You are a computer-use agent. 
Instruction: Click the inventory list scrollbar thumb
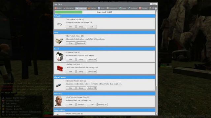pos(157,49)
